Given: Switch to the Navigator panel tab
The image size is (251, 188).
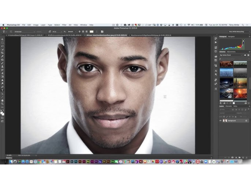Looking at the screenshot, I should (x=232, y=37).
